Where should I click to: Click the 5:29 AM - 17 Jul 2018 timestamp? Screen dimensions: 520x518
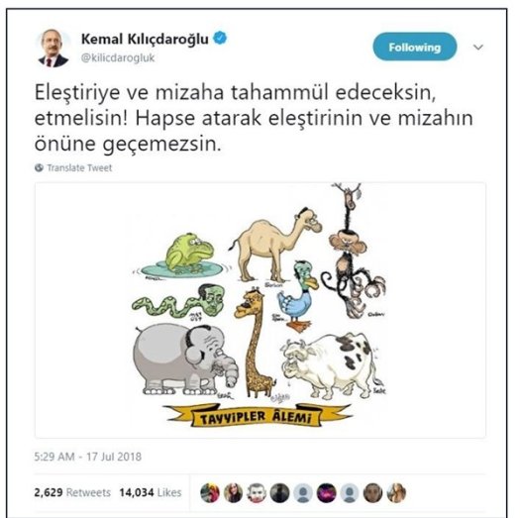tap(88, 457)
